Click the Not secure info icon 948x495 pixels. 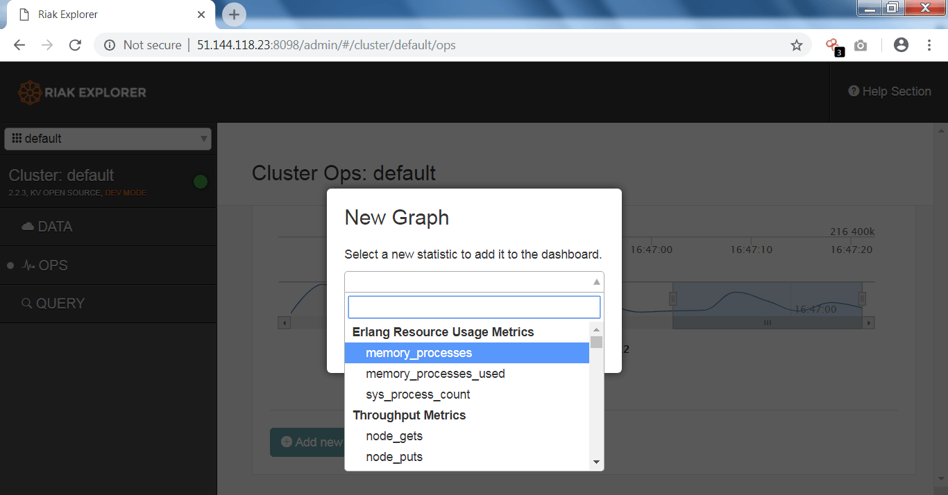click(110, 45)
